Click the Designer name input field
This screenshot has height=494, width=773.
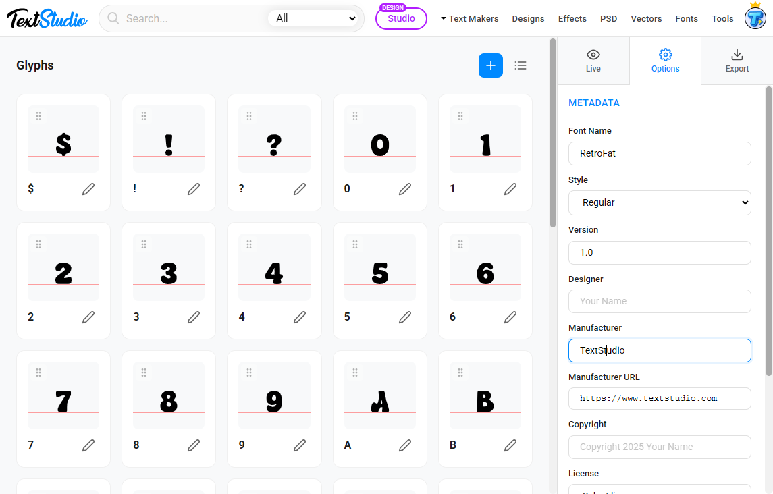pos(660,301)
